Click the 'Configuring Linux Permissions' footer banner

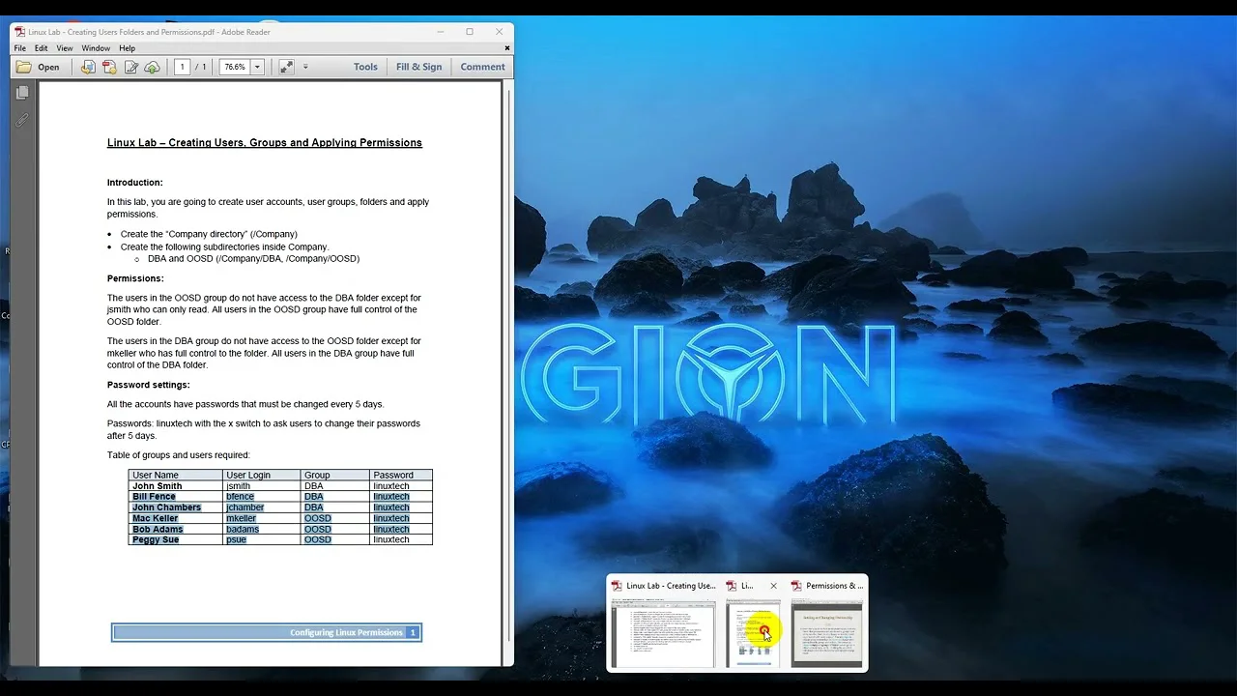click(267, 632)
